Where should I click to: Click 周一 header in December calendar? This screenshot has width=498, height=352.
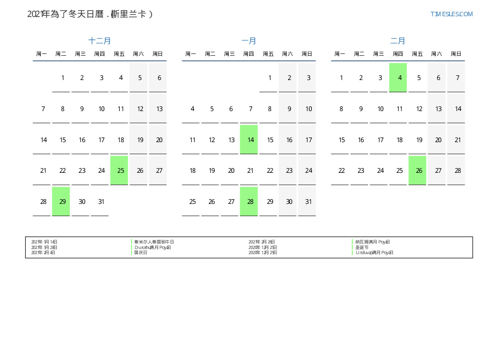pos(42,54)
